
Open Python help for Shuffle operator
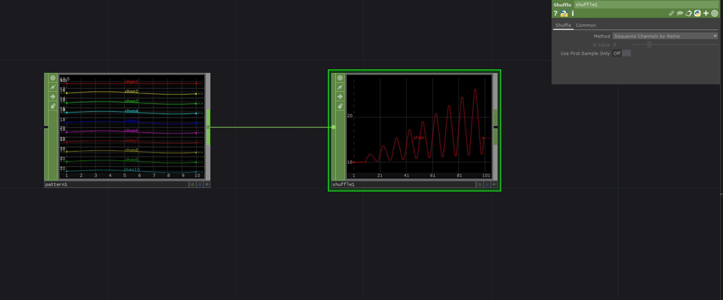coord(564,13)
